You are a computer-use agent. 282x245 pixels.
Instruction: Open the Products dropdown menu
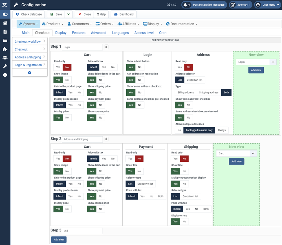click(52, 24)
